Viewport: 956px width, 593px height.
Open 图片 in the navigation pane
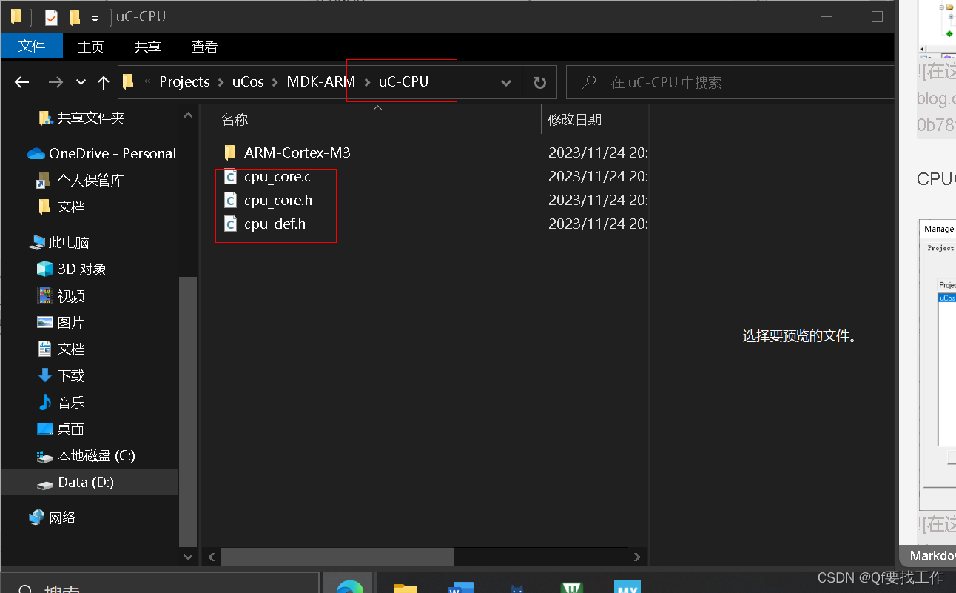pyautogui.click(x=71, y=322)
